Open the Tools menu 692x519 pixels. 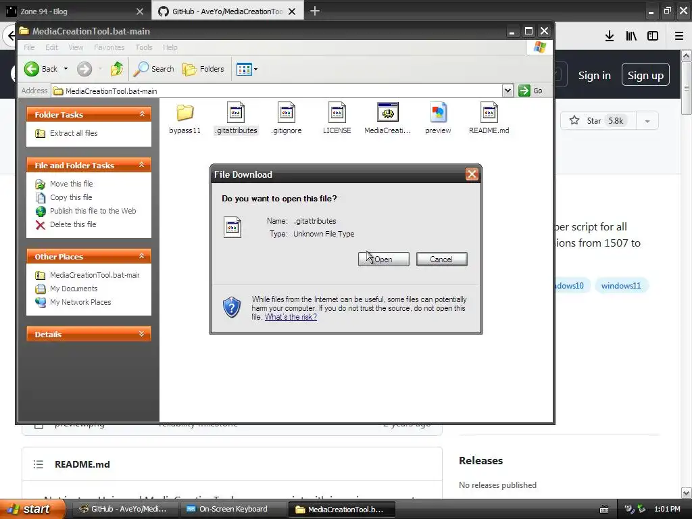point(144,47)
